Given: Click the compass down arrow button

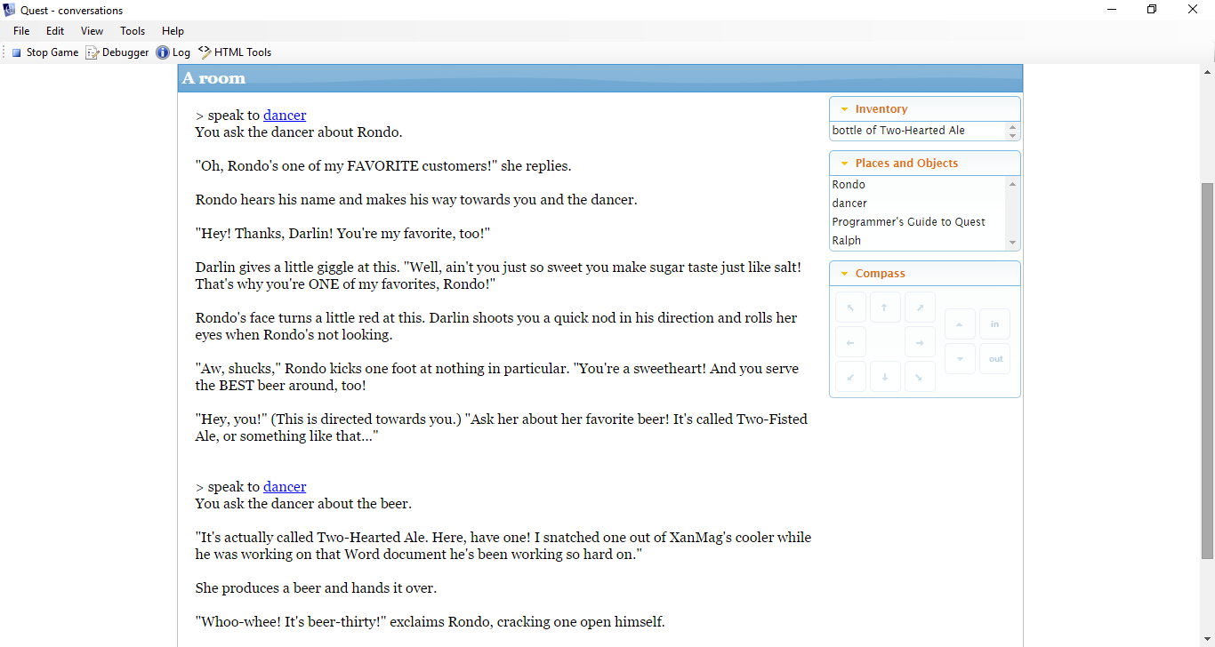Looking at the screenshot, I should click(x=960, y=359).
